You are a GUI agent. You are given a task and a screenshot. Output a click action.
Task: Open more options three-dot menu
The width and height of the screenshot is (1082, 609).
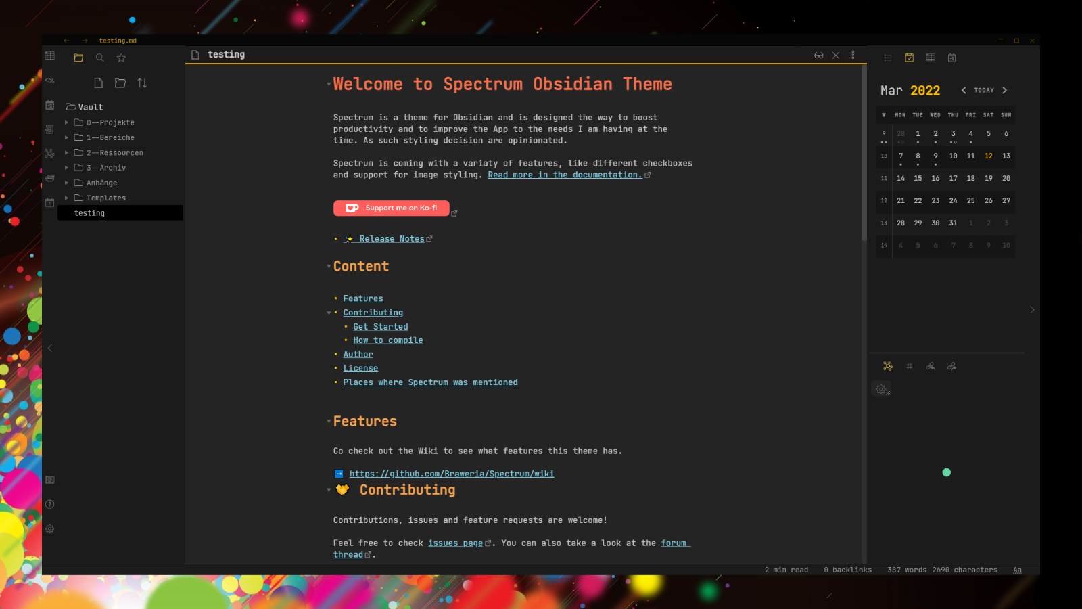pyautogui.click(x=853, y=55)
